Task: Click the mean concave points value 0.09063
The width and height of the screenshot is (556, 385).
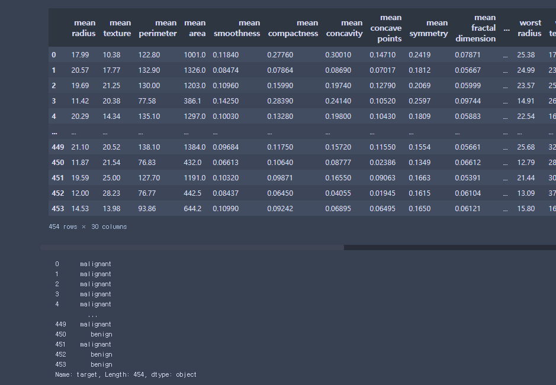Action: click(x=383, y=178)
